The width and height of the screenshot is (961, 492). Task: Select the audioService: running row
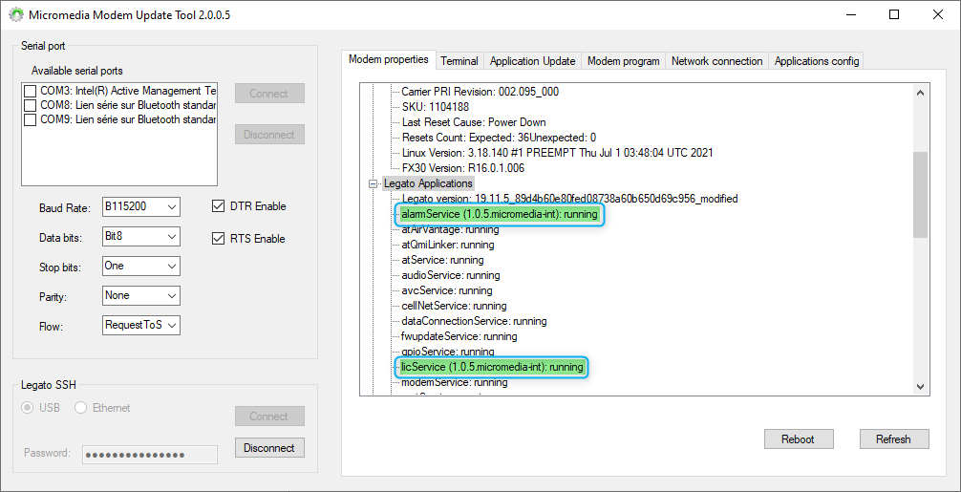click(x=451, y=275)
